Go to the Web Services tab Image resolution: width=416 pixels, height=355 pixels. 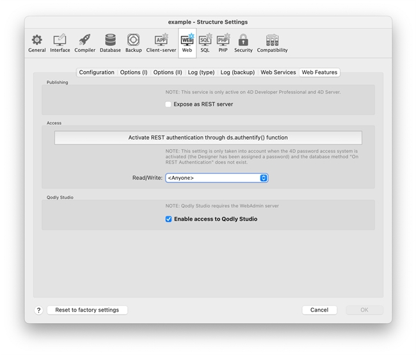pos(278,72)
